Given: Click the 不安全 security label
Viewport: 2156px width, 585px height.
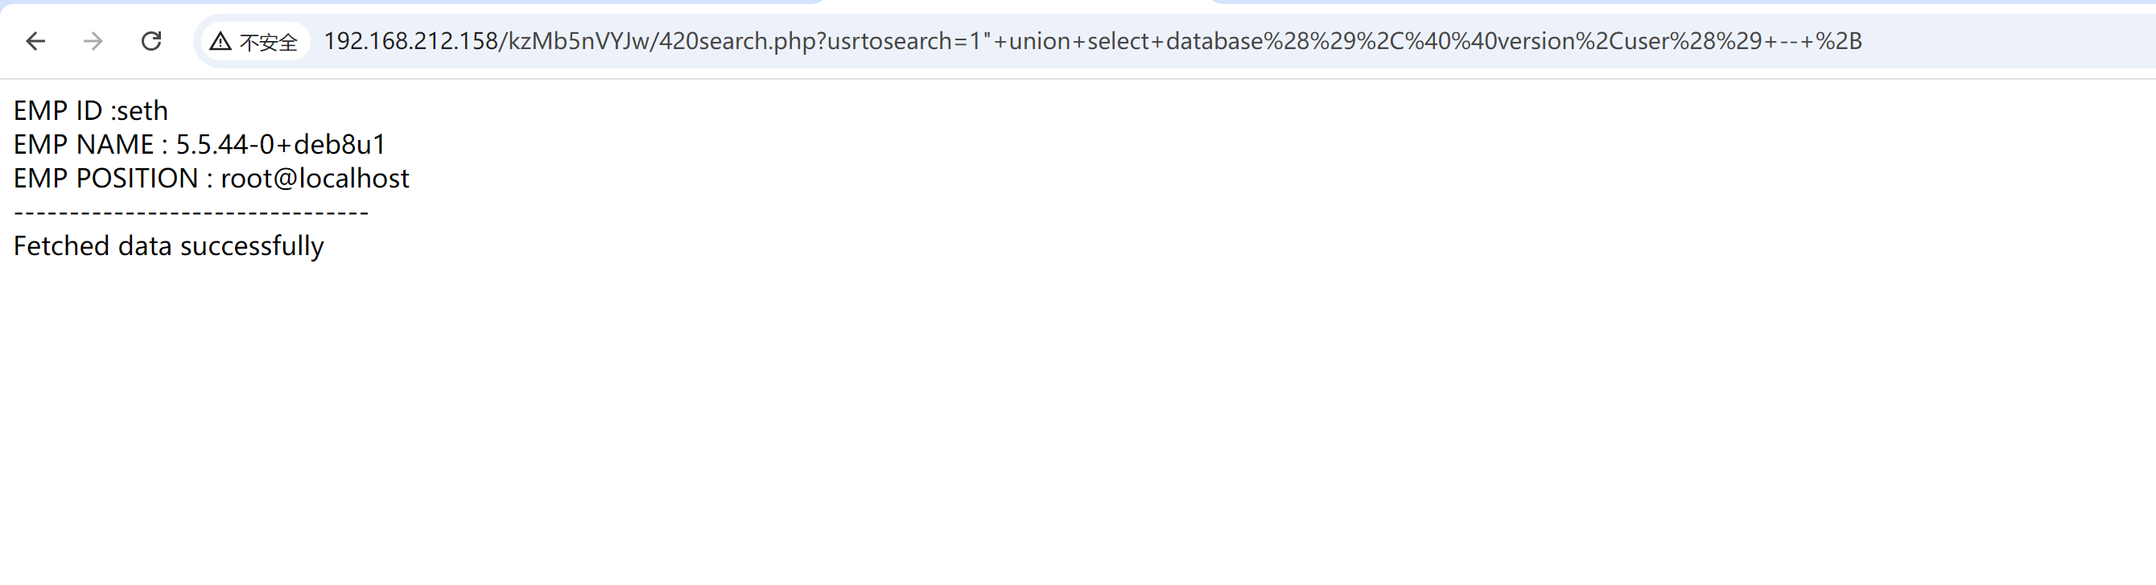Looking at the screenshot, I should click(x=268, y=42).
